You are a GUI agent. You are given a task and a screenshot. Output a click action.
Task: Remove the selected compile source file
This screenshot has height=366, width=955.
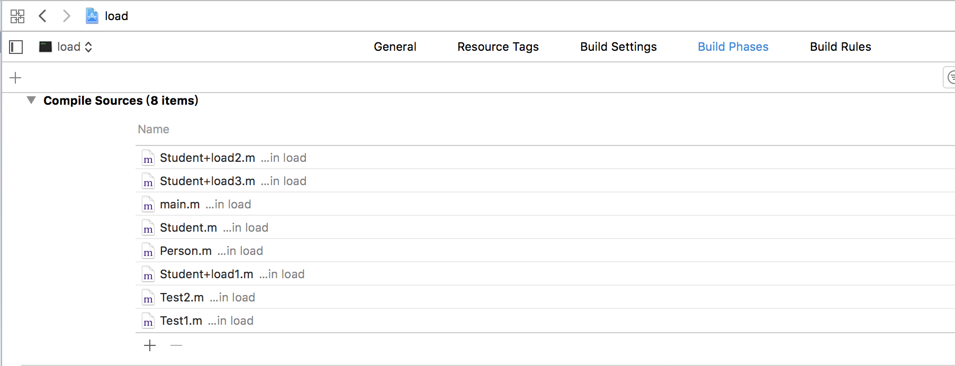(x=176, y=346)
